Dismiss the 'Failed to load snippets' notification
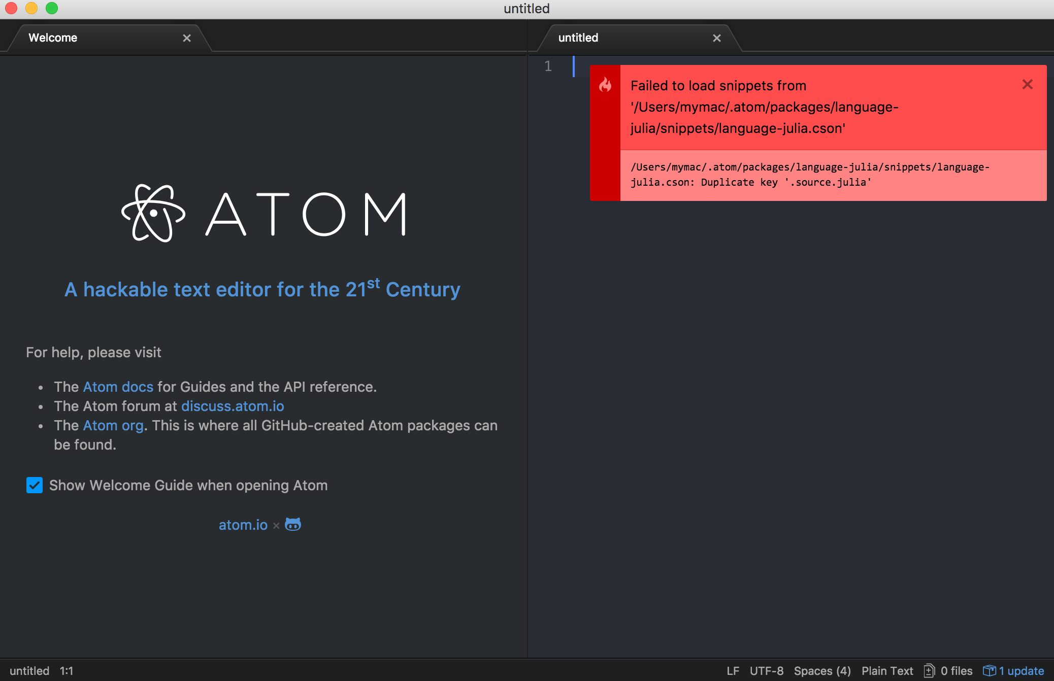The height and width of the screenshot is (681, 1054). click(x=1028, y=84)
